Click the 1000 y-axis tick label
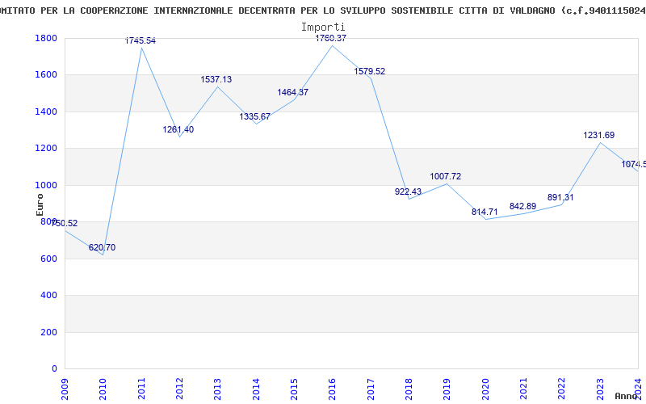The width and height of the screenshot is (646, 404). click(46, 185)
